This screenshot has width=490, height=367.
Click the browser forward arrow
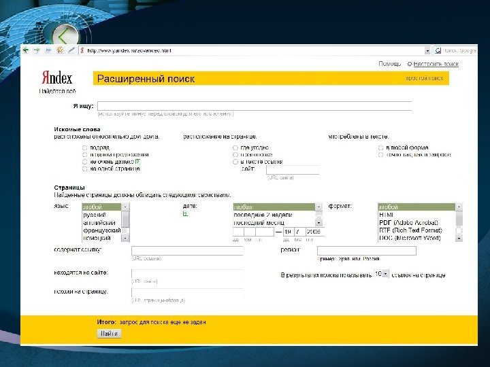point(37,50)
